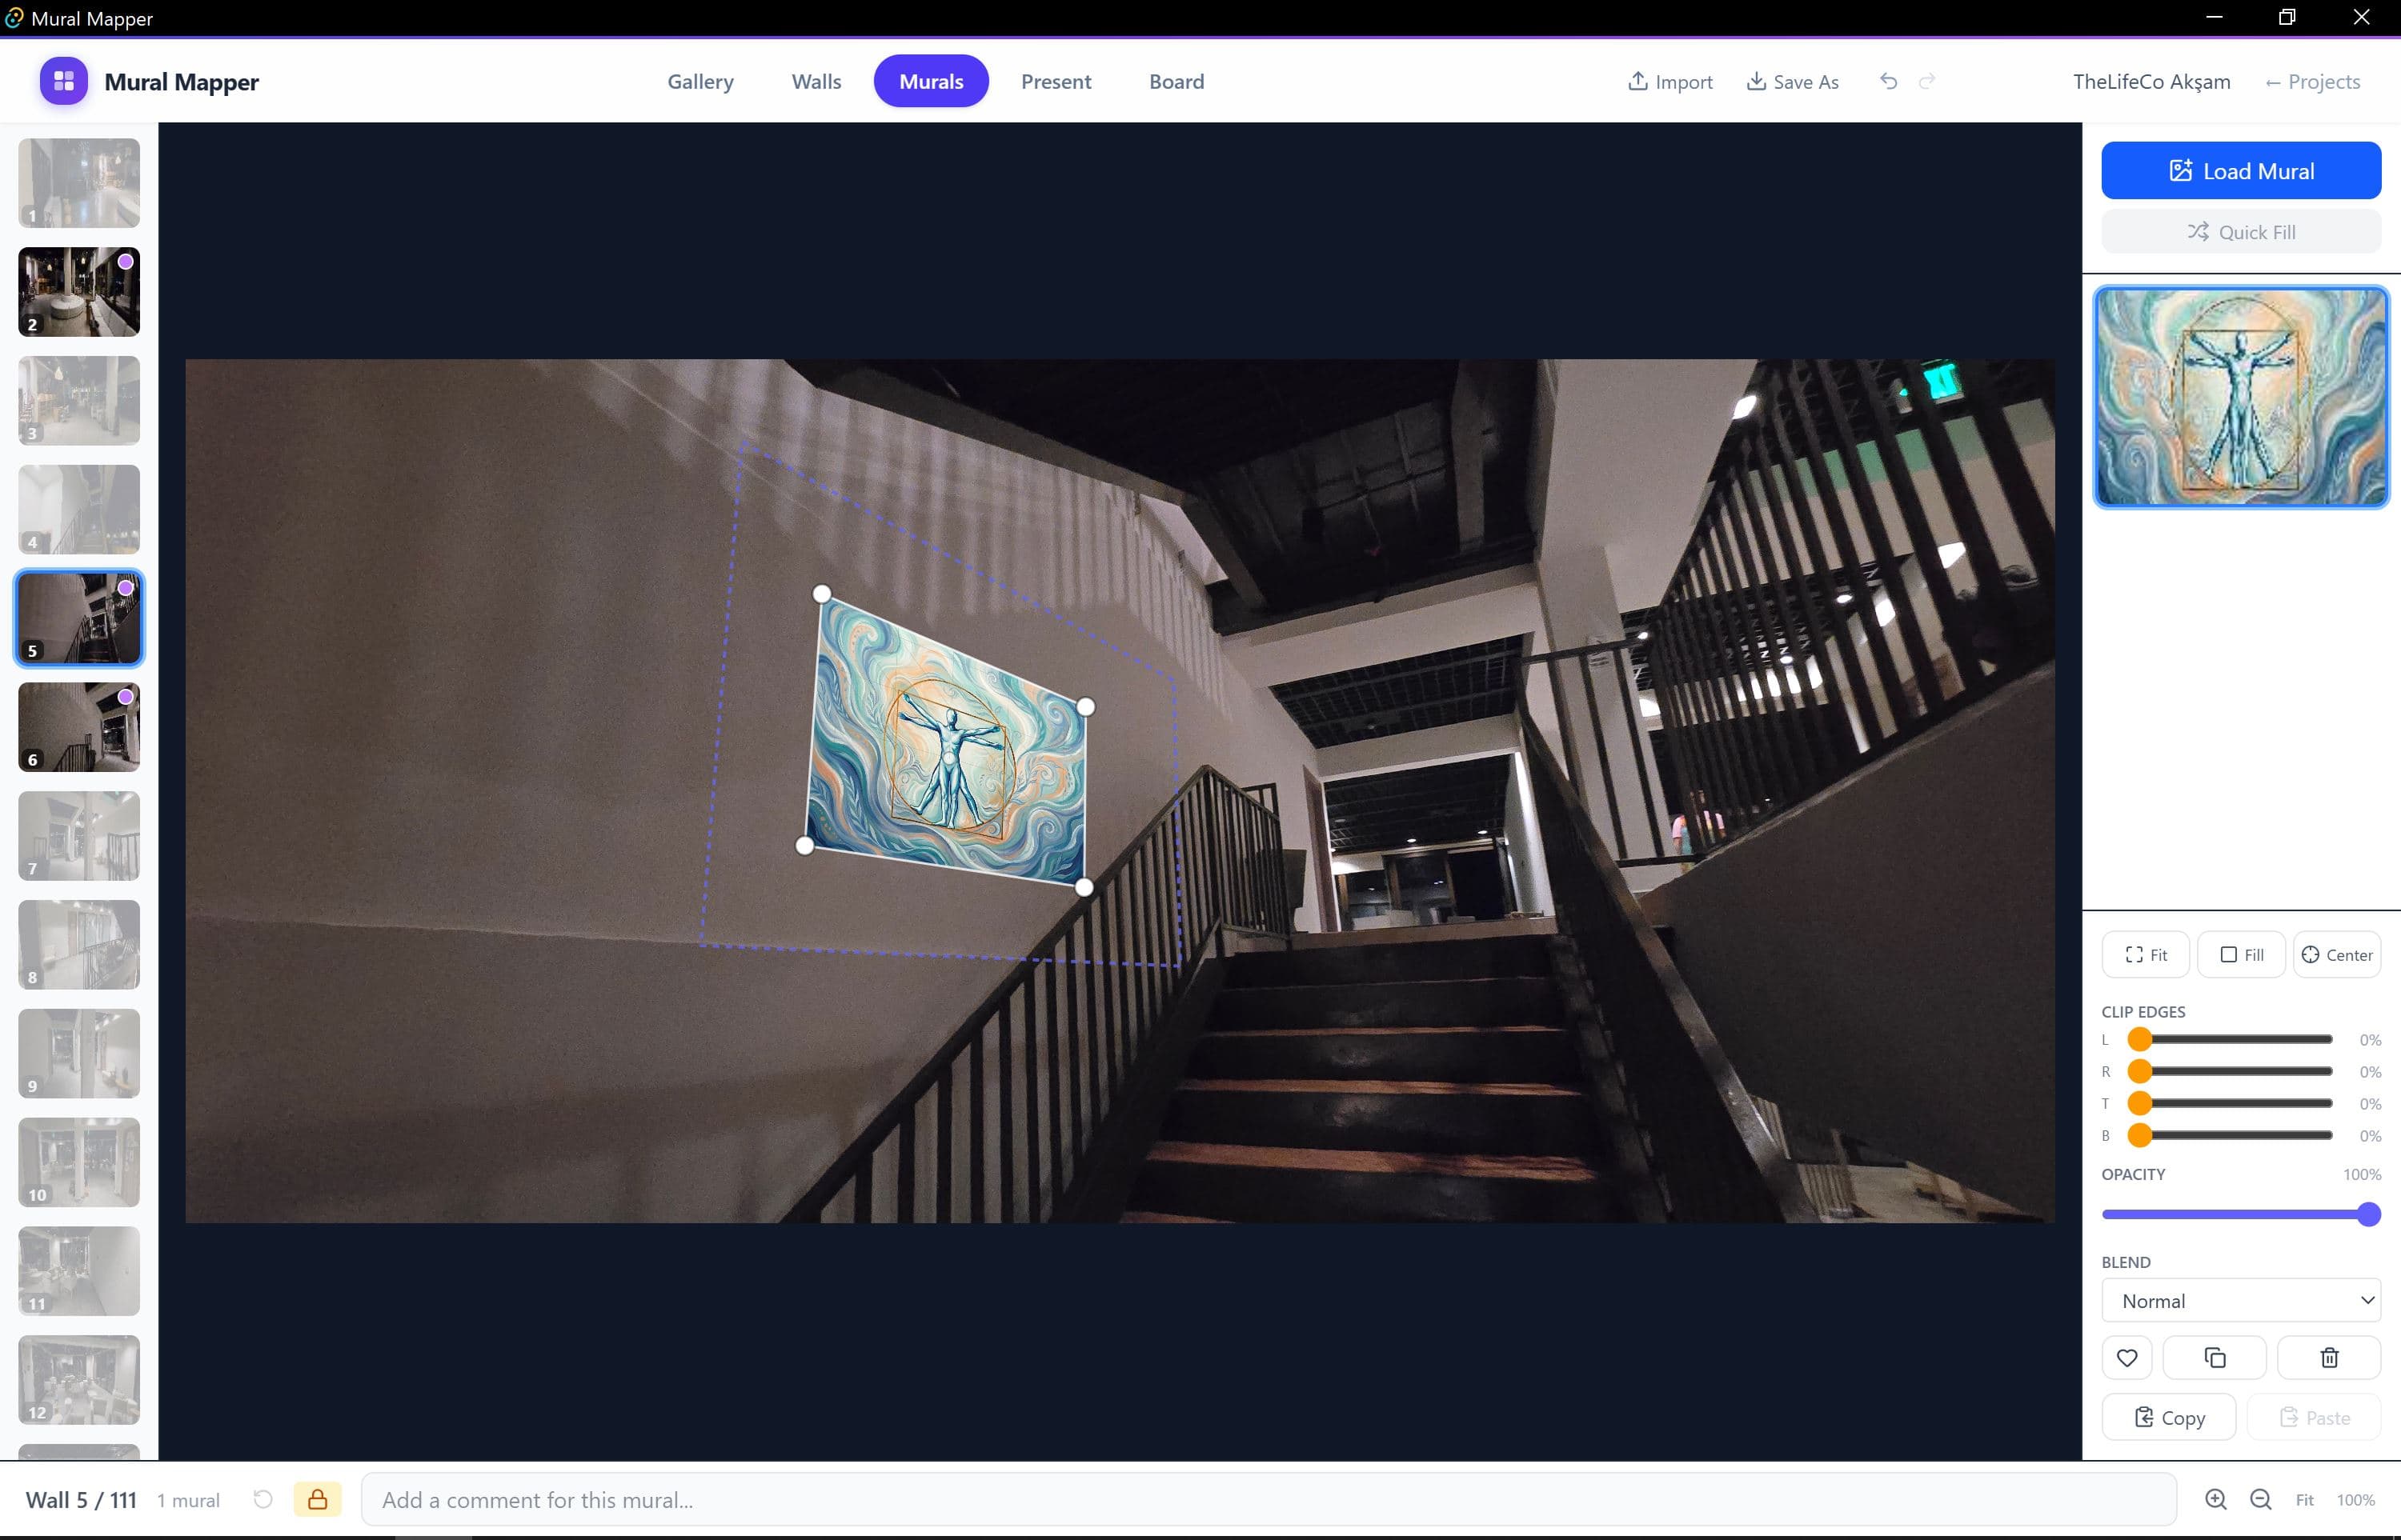Viewport: 2401px width, 1540px height.
Task: Click the Projects back link
Action: click(x=2313, y=81)
